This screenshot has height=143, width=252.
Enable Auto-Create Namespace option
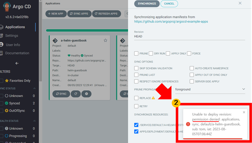pyautogui.click(x=192, y=68)
